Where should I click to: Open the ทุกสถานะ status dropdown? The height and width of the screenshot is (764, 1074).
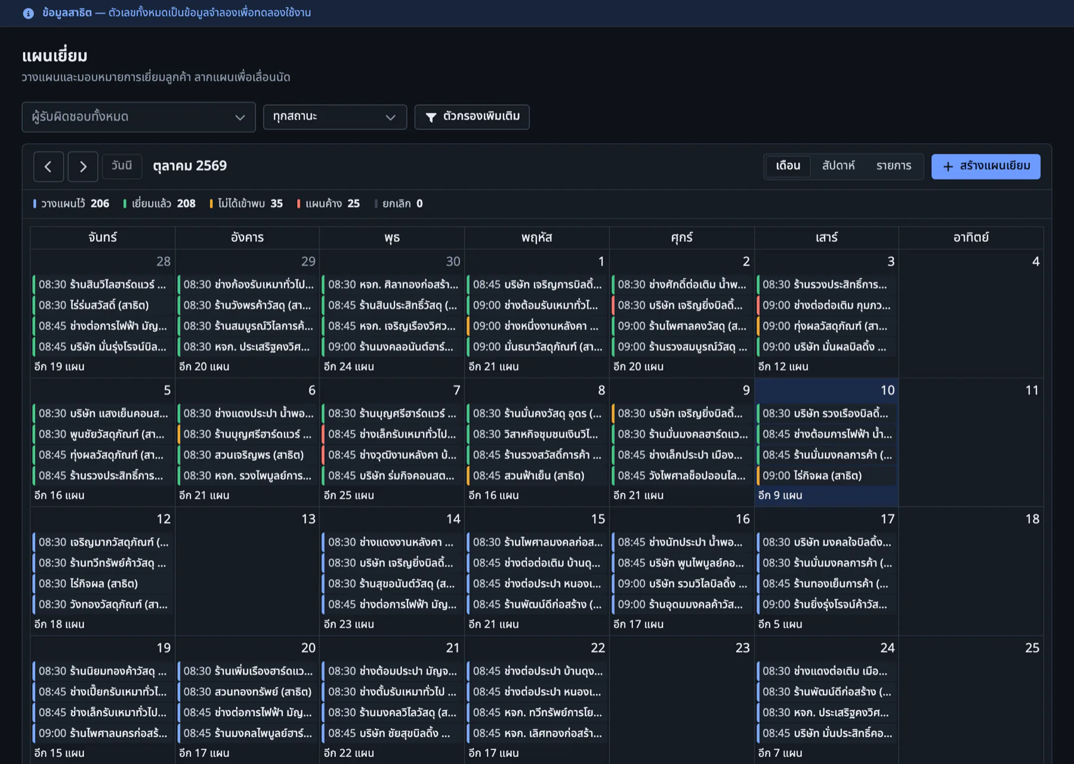(335, 117)
